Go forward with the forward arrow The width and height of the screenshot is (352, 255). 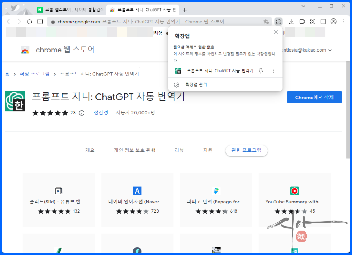pyautogui.click(x=19, y=22)
